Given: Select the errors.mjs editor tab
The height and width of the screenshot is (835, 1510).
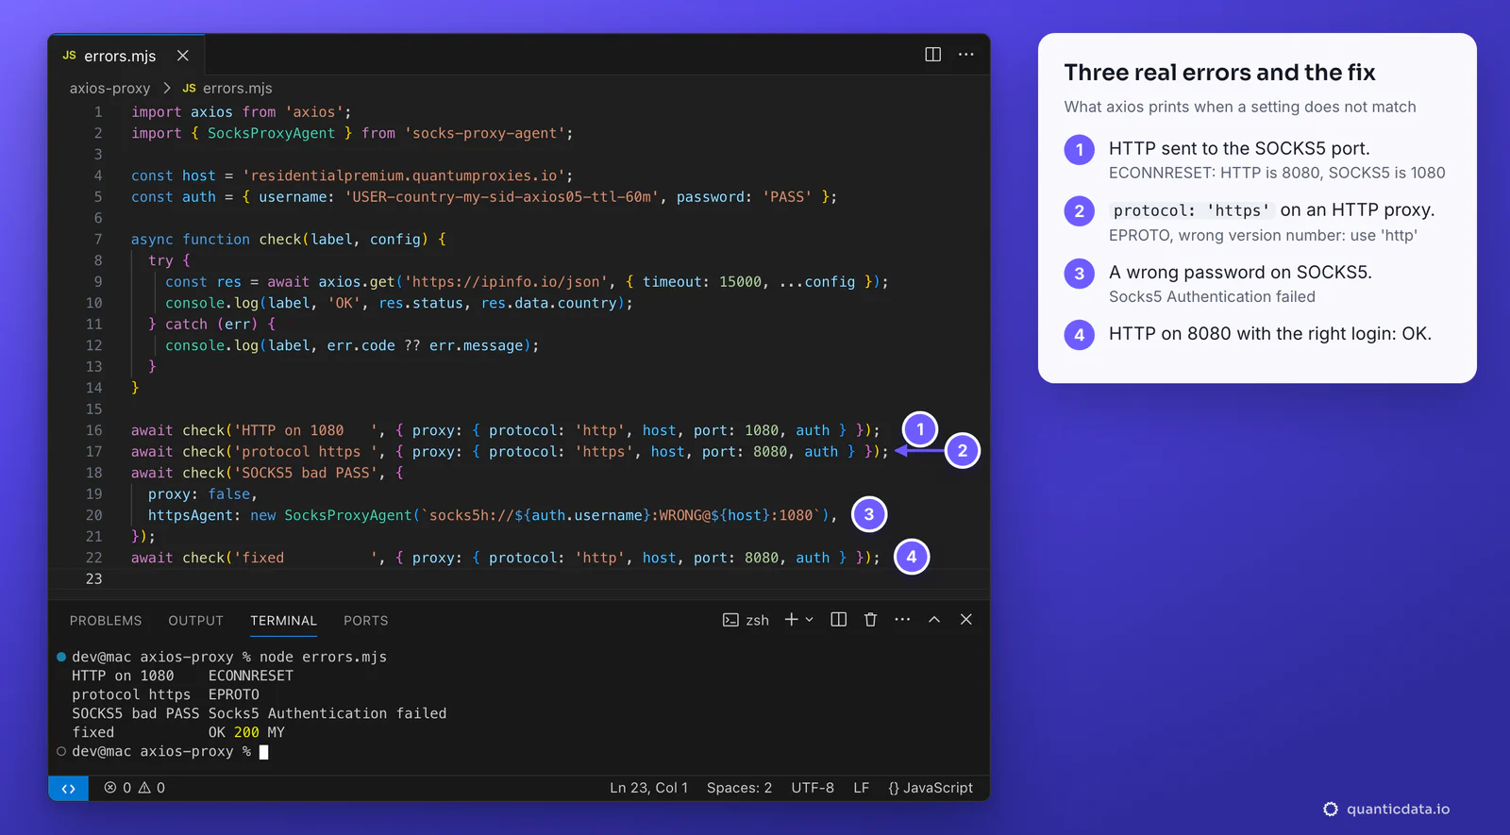Looking at the screenshot, I should tap(126, 56).
